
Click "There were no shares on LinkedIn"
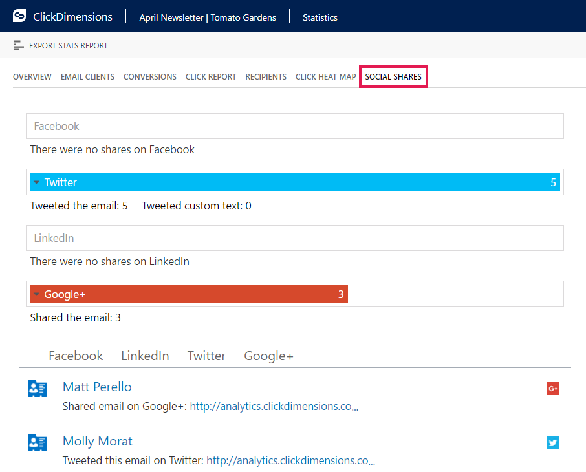[x=110, y=261]
